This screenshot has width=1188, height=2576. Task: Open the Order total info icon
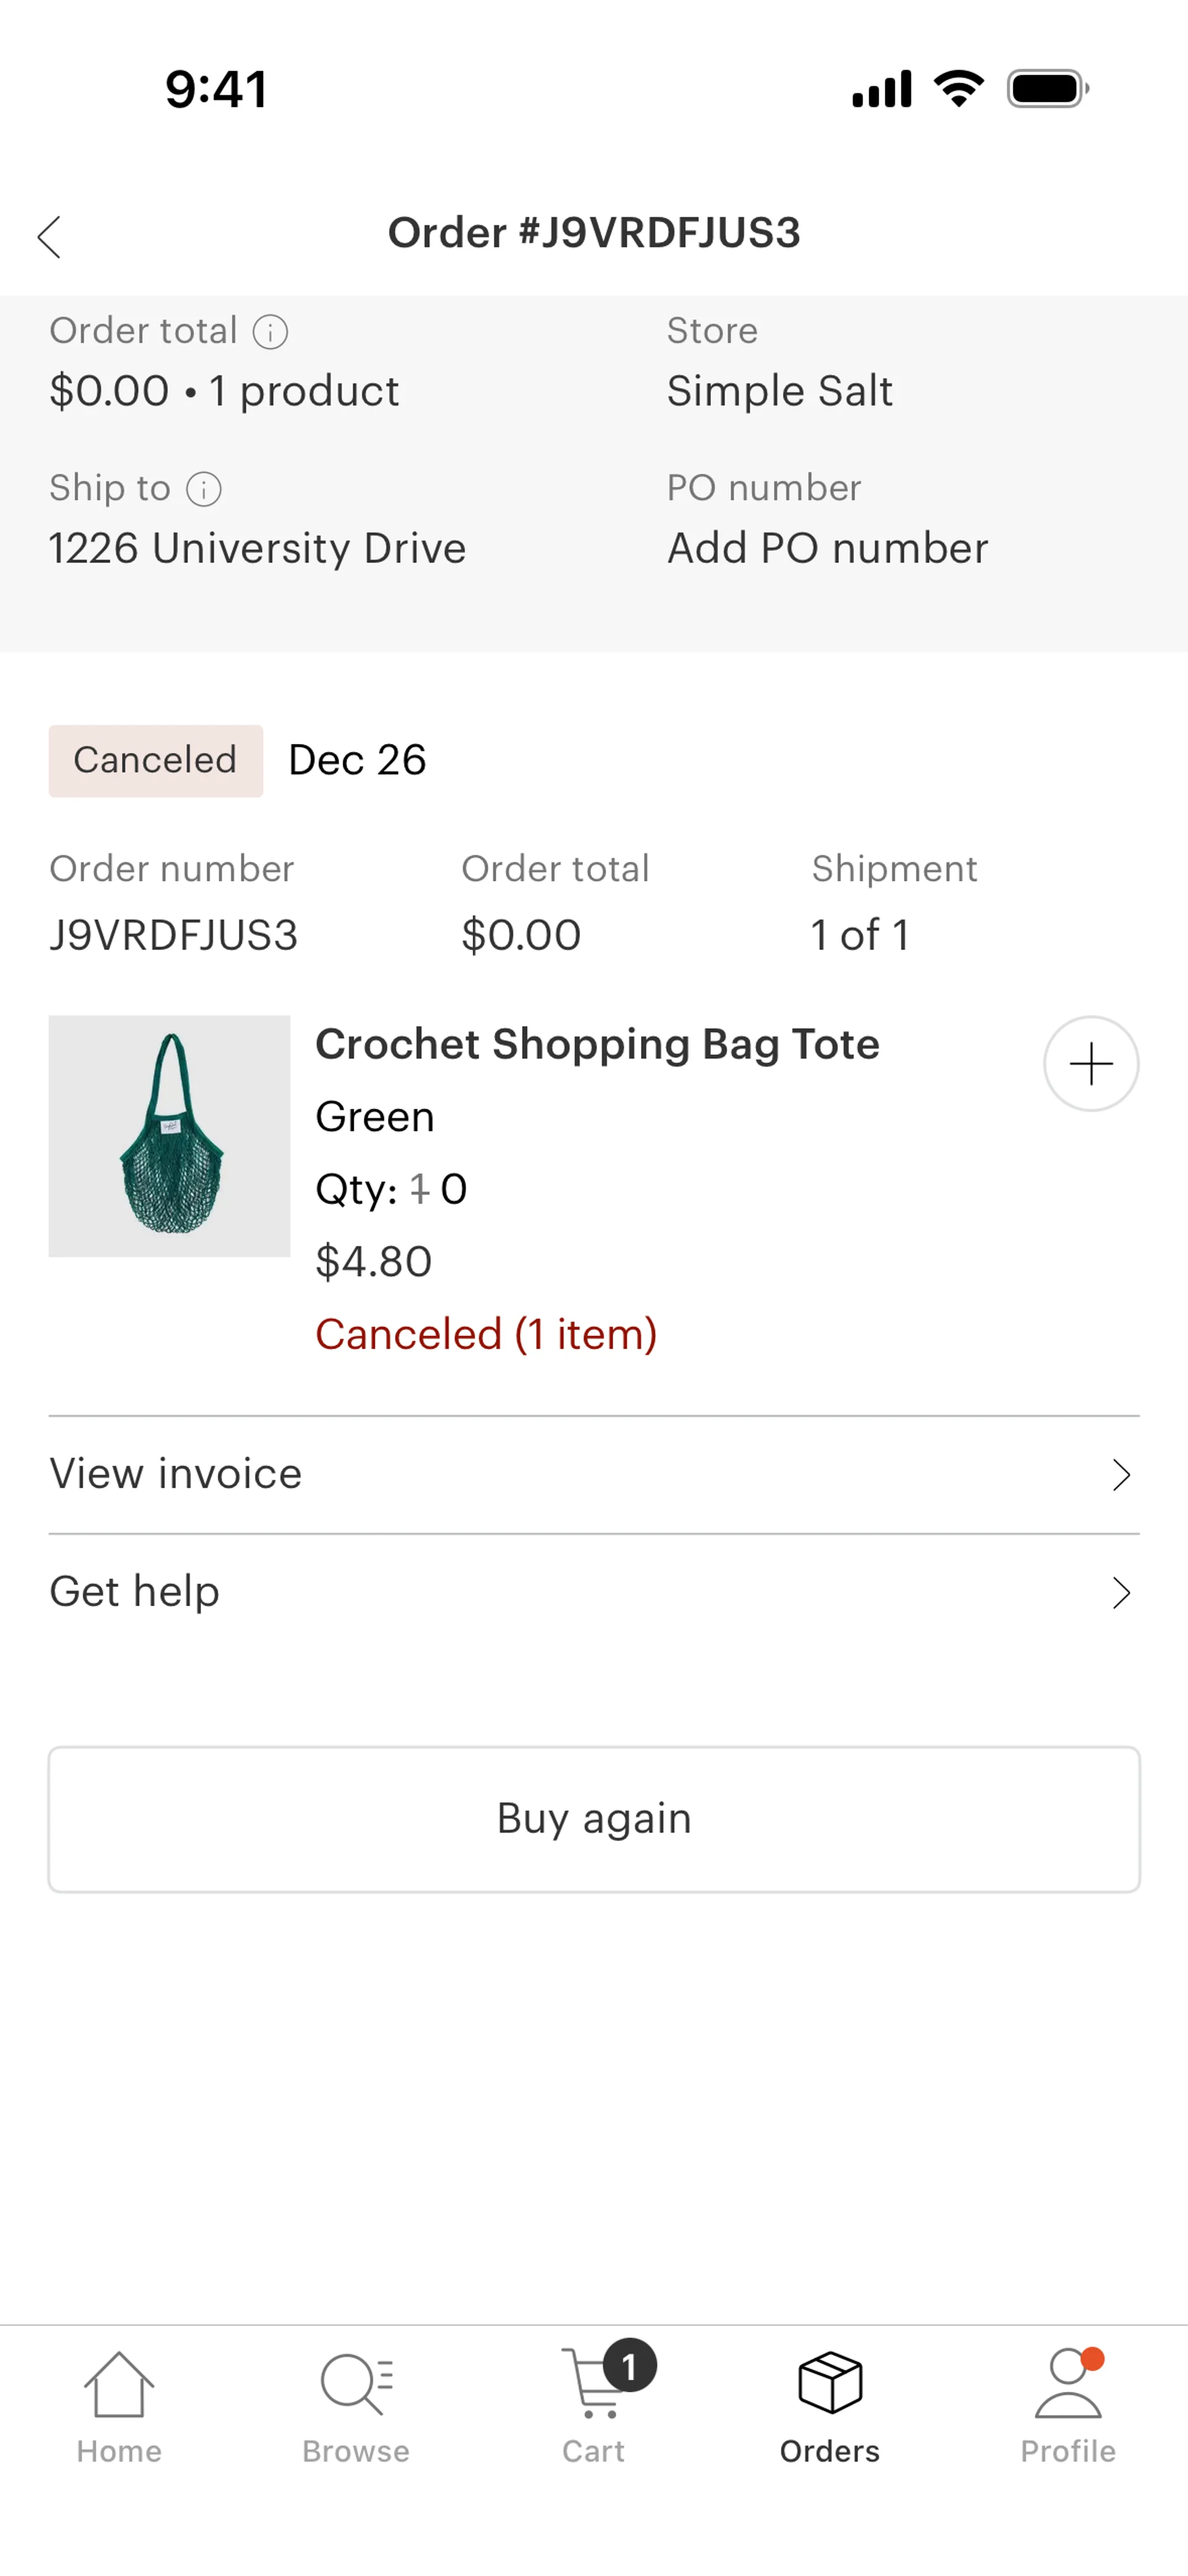pyautogui.click(x=270, y=332)
